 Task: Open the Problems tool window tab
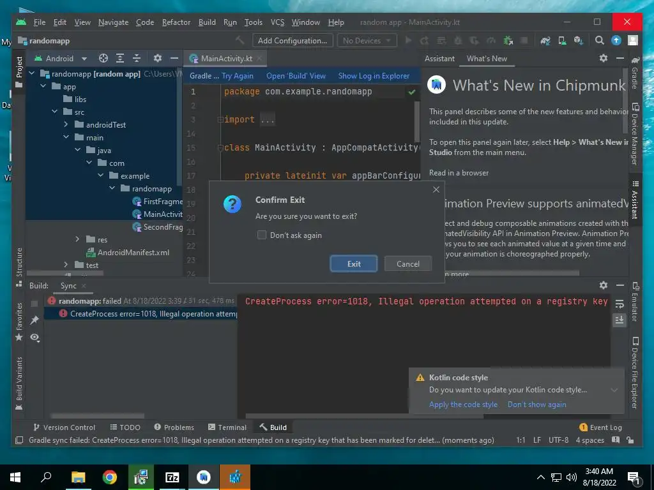(174, 427)
